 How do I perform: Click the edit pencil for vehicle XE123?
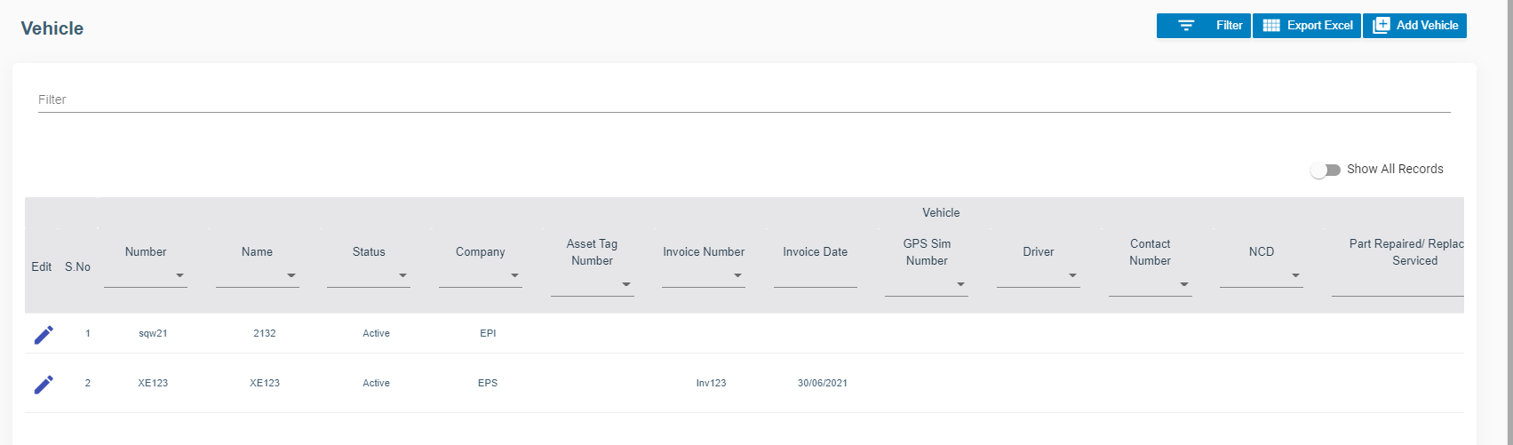[44, 385]
